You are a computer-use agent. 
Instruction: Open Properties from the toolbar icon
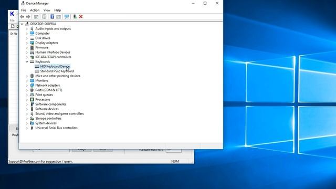44,16
